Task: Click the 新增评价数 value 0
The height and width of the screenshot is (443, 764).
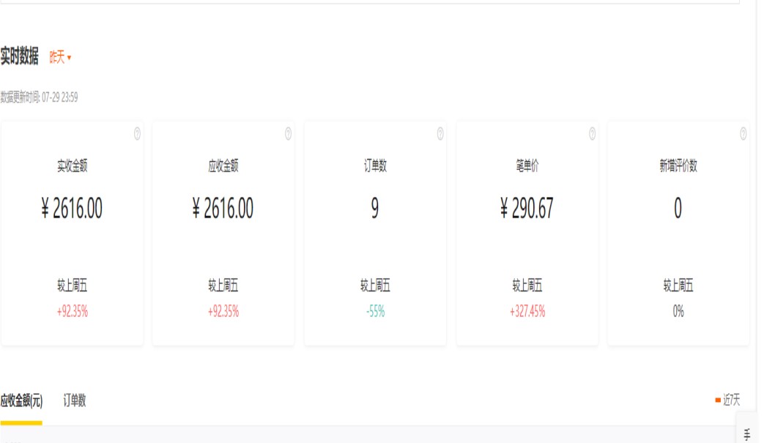Action: coord(678,209)
